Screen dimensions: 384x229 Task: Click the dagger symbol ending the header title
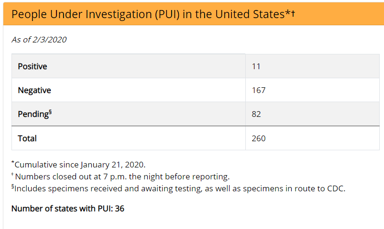coord(293,13)
